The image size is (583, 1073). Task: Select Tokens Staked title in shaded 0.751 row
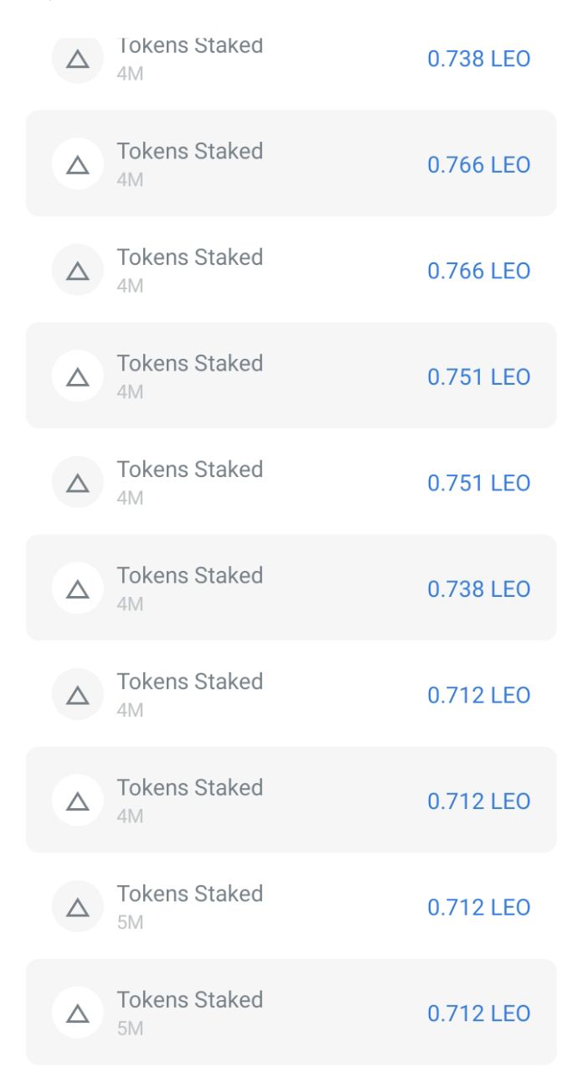click(x=190, y=363)
